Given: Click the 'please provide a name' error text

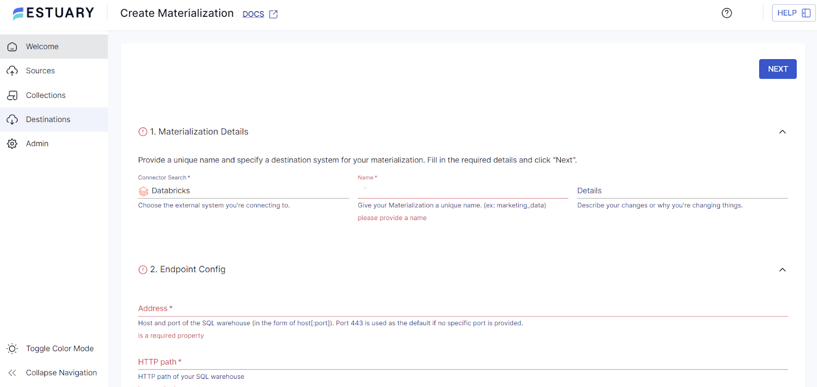Looking at the screenshot, I should (392, 218).
